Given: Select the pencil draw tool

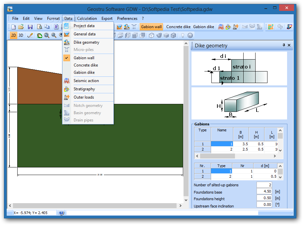Looking at the screenshot, I should point(30,35).
